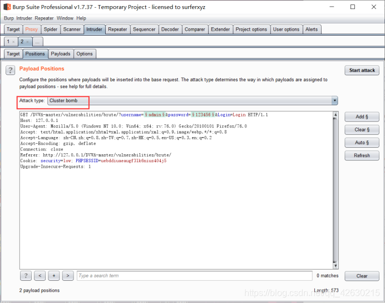Click the '0 matches' label
The image size is (385, 303).
[327, 276]
